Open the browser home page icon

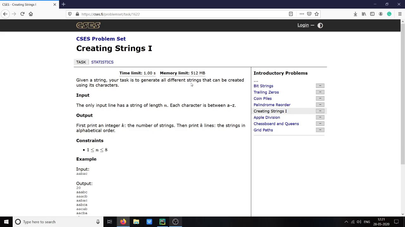pos(31,14)
